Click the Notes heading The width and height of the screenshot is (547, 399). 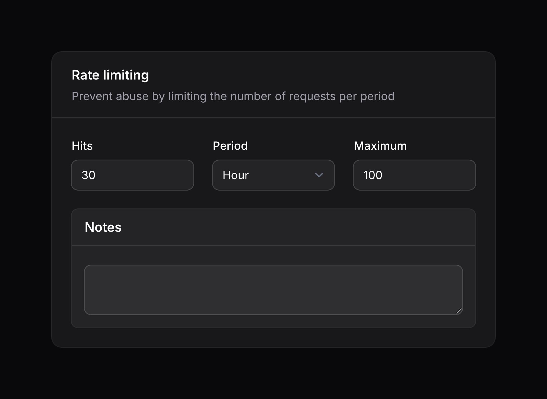click(103, 227)
